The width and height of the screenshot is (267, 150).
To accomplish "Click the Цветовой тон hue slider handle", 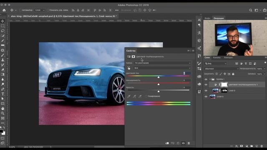I will pyautogui.click(x=159, y=77).
